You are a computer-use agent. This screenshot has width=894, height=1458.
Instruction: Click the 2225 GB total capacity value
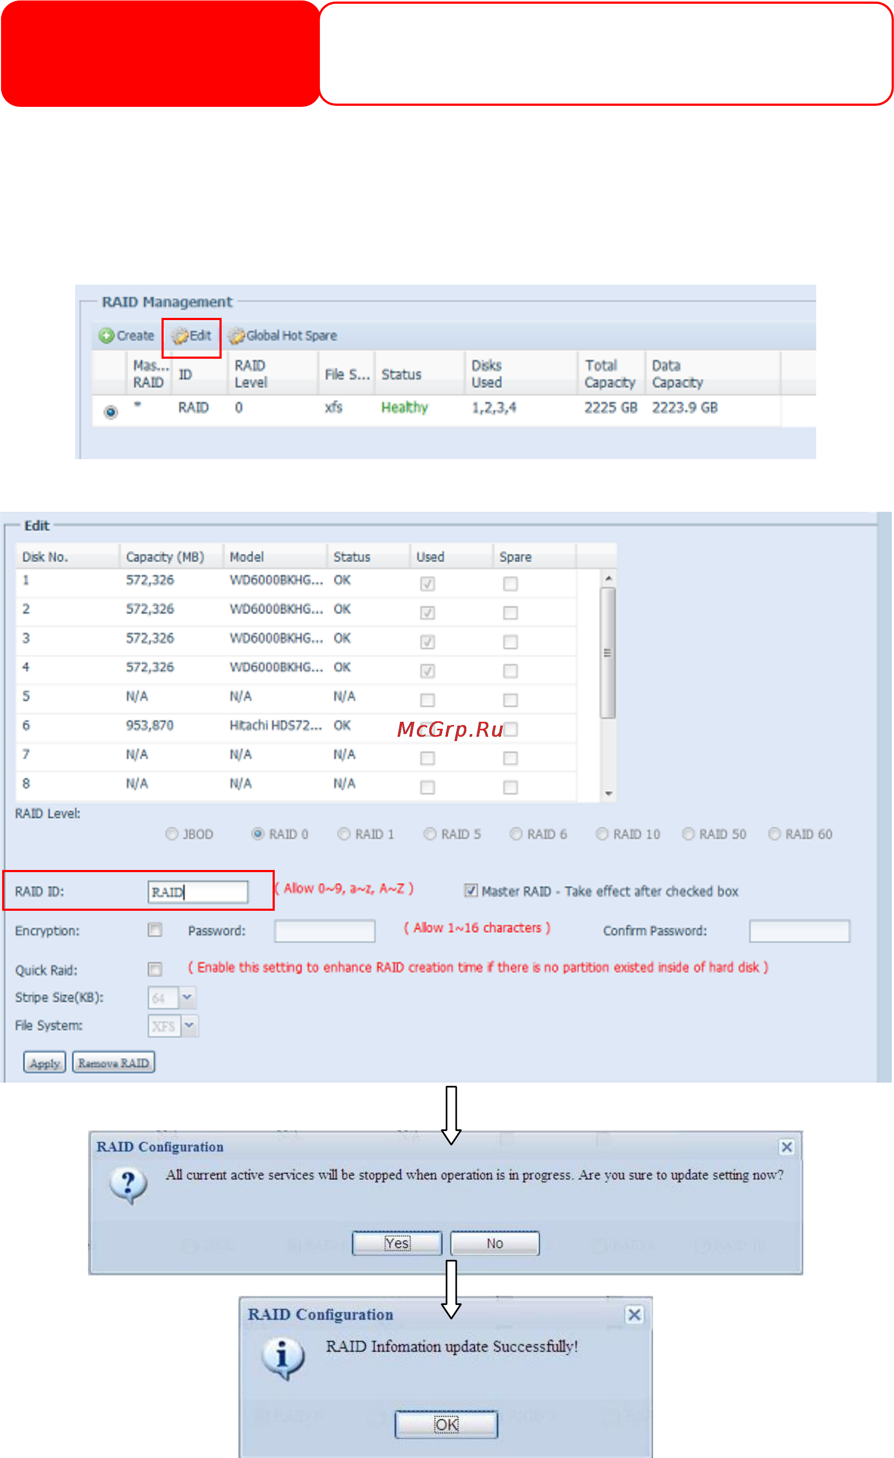point(611,407)
